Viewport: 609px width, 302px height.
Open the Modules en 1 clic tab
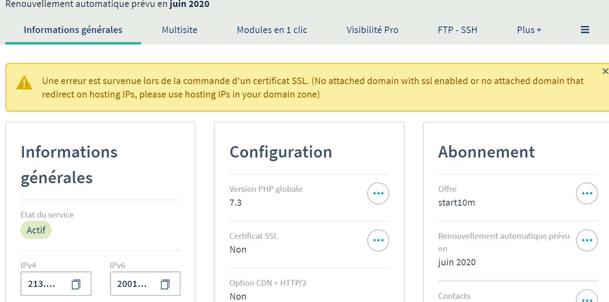(x=272, y=30)
